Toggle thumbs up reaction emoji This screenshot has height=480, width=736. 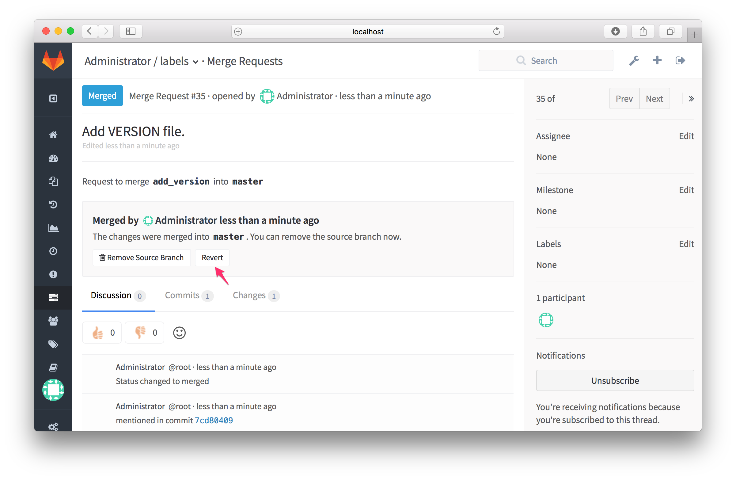103,332
